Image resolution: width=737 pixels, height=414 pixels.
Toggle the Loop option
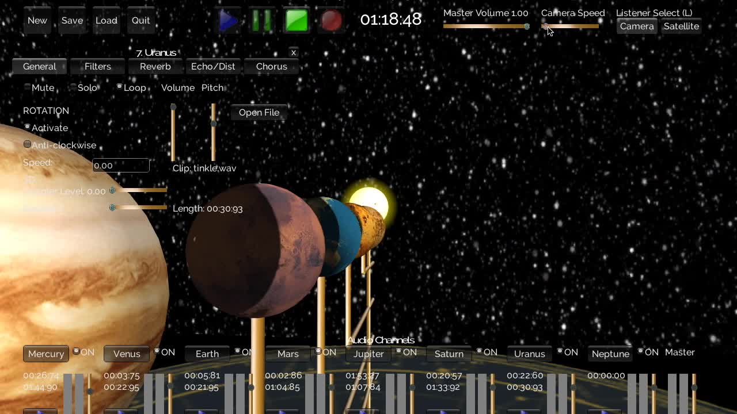coord(120,87)
